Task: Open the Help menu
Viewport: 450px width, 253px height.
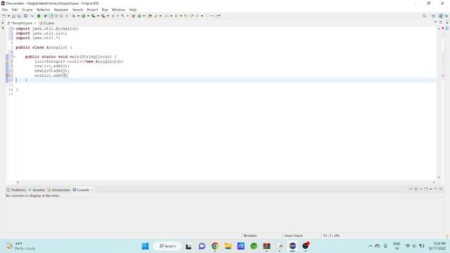Action: tap(133, 10)
